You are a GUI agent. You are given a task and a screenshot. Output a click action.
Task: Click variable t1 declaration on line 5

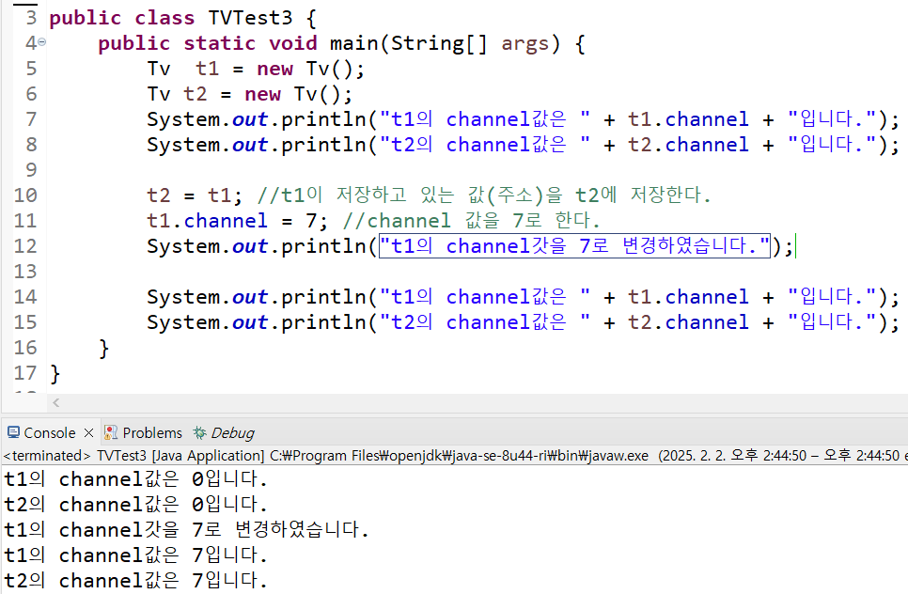[208, 69]
